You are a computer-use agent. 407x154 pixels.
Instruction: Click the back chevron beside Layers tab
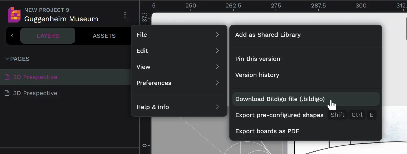(12, 36)
